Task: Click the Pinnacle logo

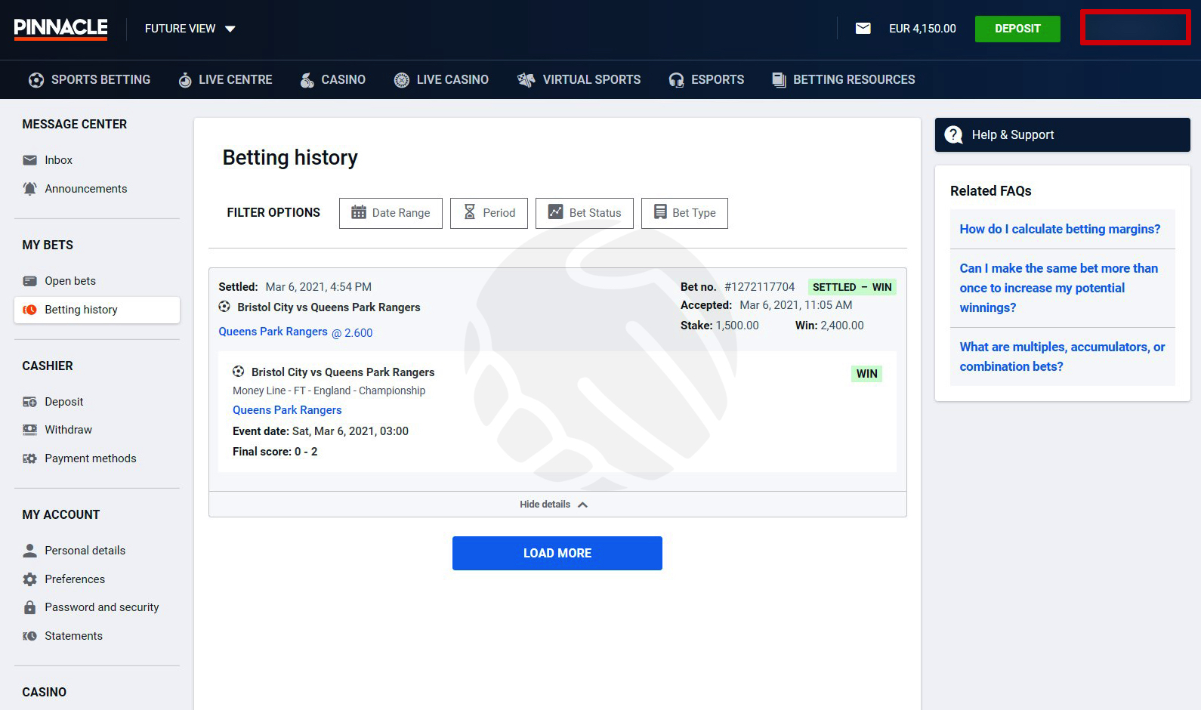Action: pyautogui.click(x=60, y=29)
